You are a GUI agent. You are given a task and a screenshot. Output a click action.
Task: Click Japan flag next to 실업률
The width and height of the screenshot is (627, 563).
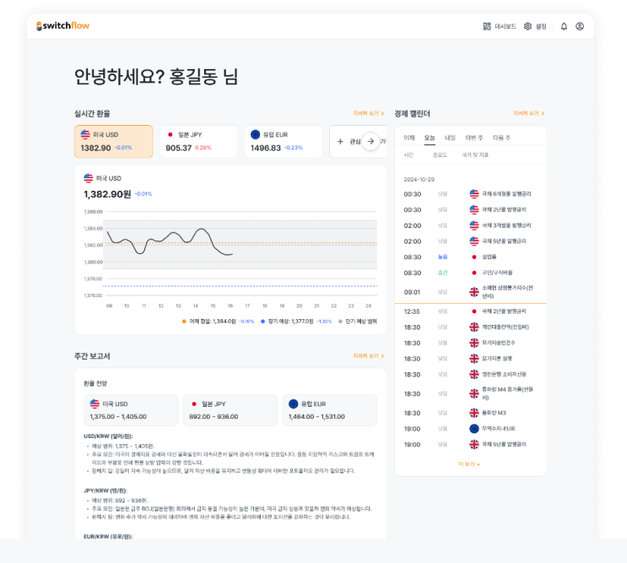coord(474,257)
